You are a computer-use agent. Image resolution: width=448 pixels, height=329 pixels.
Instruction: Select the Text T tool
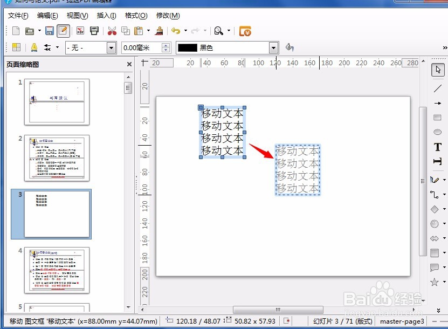[437, 147]
